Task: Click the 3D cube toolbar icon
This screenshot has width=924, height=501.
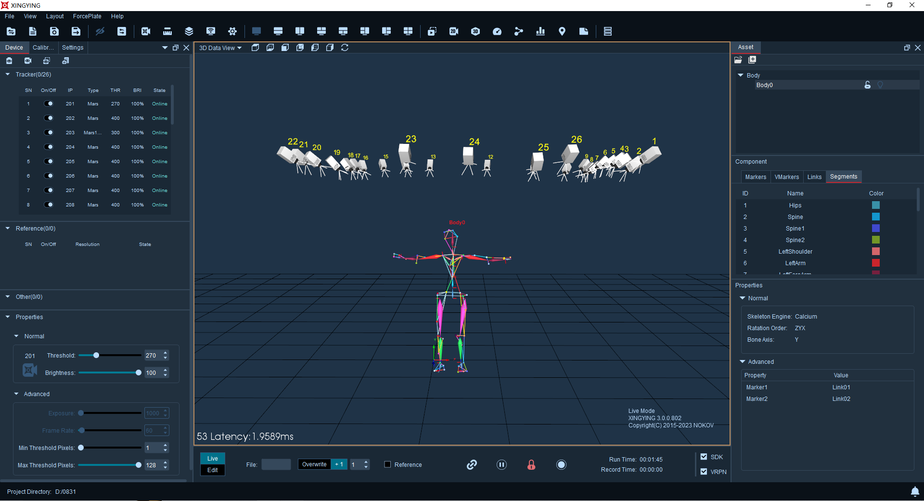Action: [475, 31]
